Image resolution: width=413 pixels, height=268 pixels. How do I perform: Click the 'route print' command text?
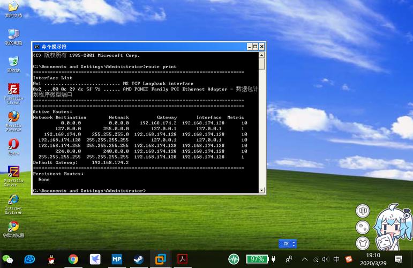pos(161,66)
